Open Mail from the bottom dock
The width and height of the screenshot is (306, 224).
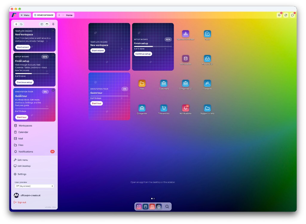139,206
